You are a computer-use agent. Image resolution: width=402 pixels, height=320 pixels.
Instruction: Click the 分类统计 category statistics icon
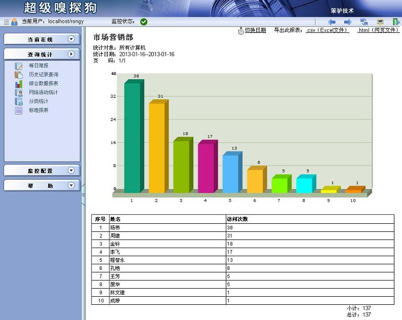19,101
